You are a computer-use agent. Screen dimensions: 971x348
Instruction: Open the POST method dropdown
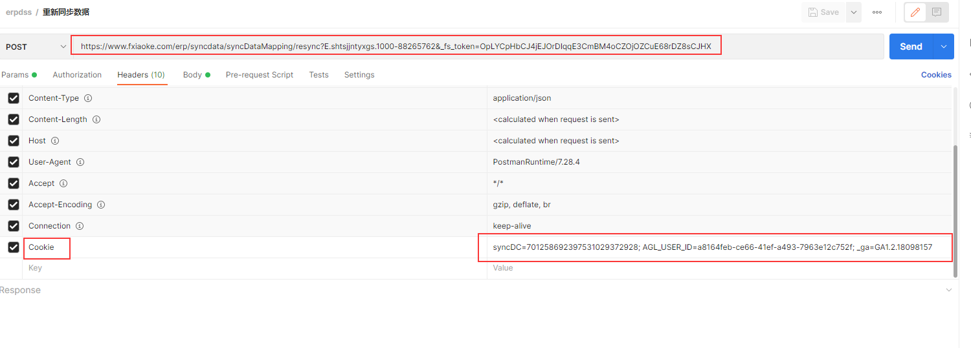[36, 46]
